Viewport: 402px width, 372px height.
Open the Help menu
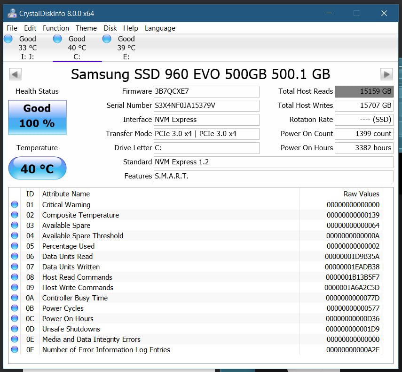coord(131,28)
